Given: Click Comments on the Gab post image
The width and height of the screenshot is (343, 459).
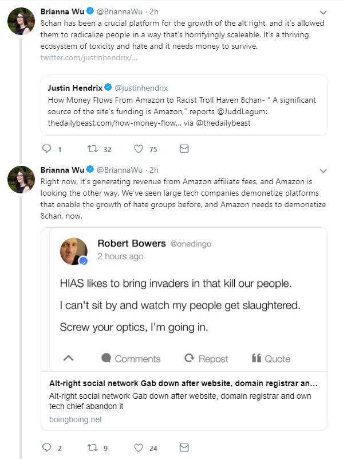Looking at the screenshot, I should coord(131,359).
